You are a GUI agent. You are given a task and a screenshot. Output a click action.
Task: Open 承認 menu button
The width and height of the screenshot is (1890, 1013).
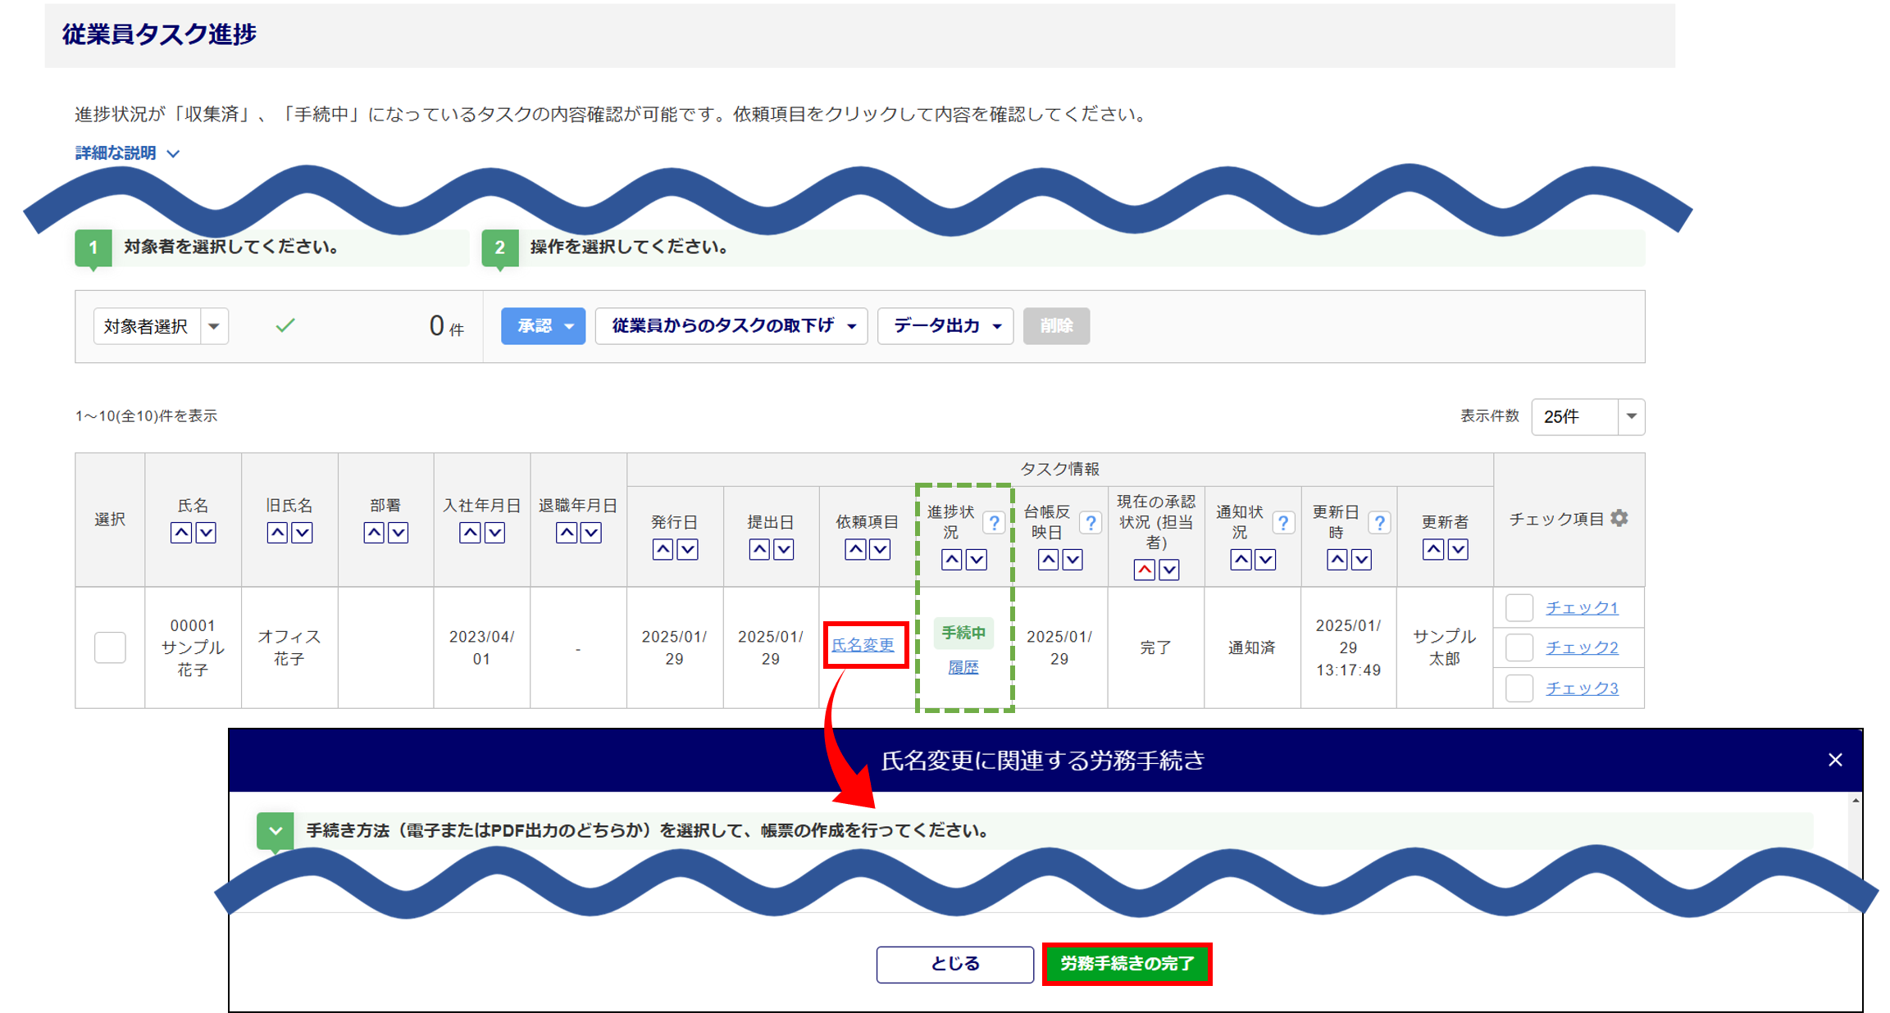543,326
